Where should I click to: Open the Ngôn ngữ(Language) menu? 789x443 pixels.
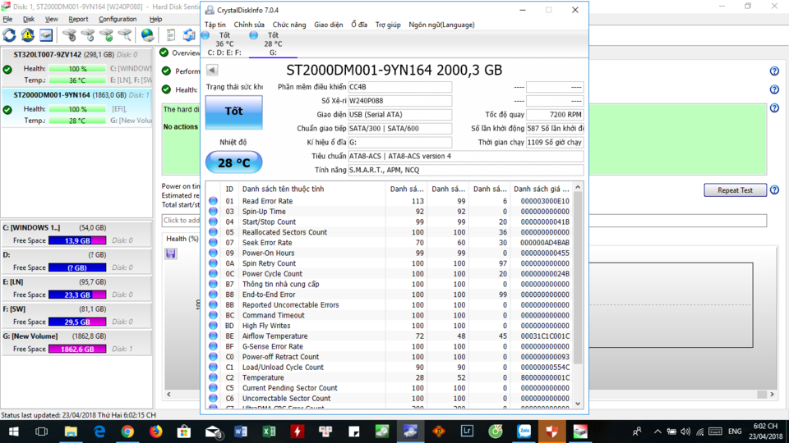click(x=441, y=25)
